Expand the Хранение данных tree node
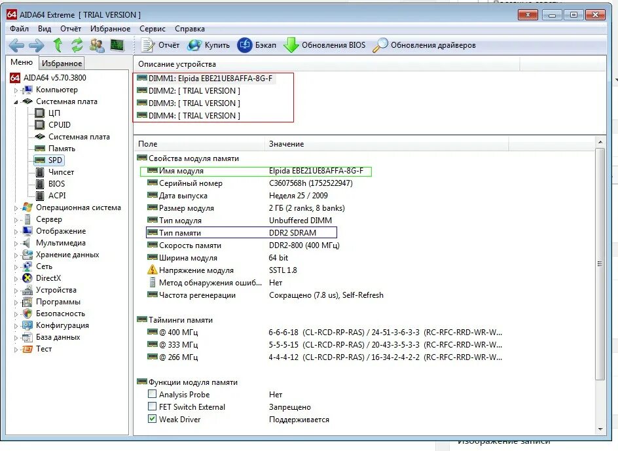 [16, 255]
